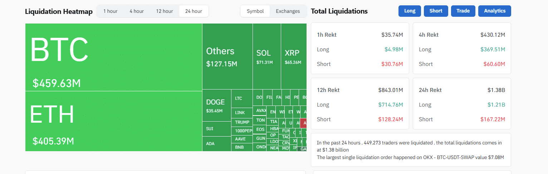Viewport: 548px width, 174px height.
Task: Select the DOGE heatmap tile
Action: click(217, 106)
